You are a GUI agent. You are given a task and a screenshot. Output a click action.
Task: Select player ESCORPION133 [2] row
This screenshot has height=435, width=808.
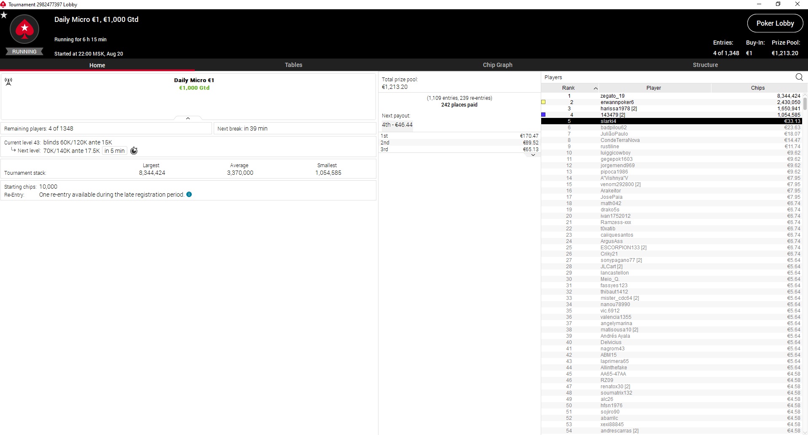671,248
